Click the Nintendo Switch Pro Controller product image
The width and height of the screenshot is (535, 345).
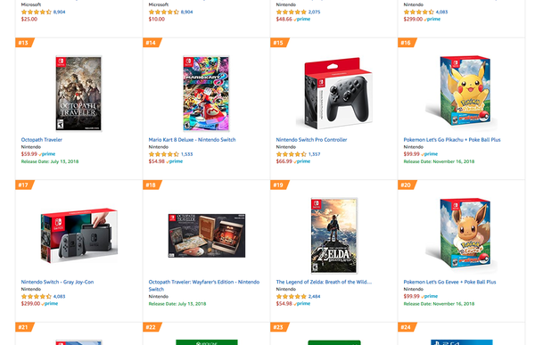click(333, 93)
